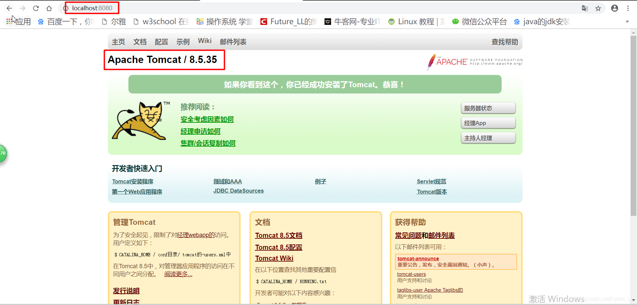The image size is (637, 305).
Task: Open the 操作系统 bookmark
Action: (x=224, y=22)
